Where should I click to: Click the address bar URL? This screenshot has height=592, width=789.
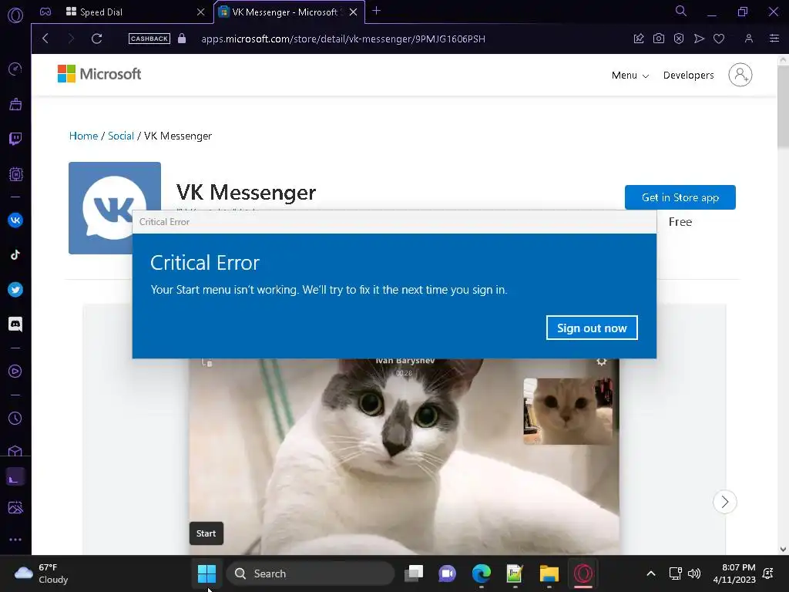point(343,39)
